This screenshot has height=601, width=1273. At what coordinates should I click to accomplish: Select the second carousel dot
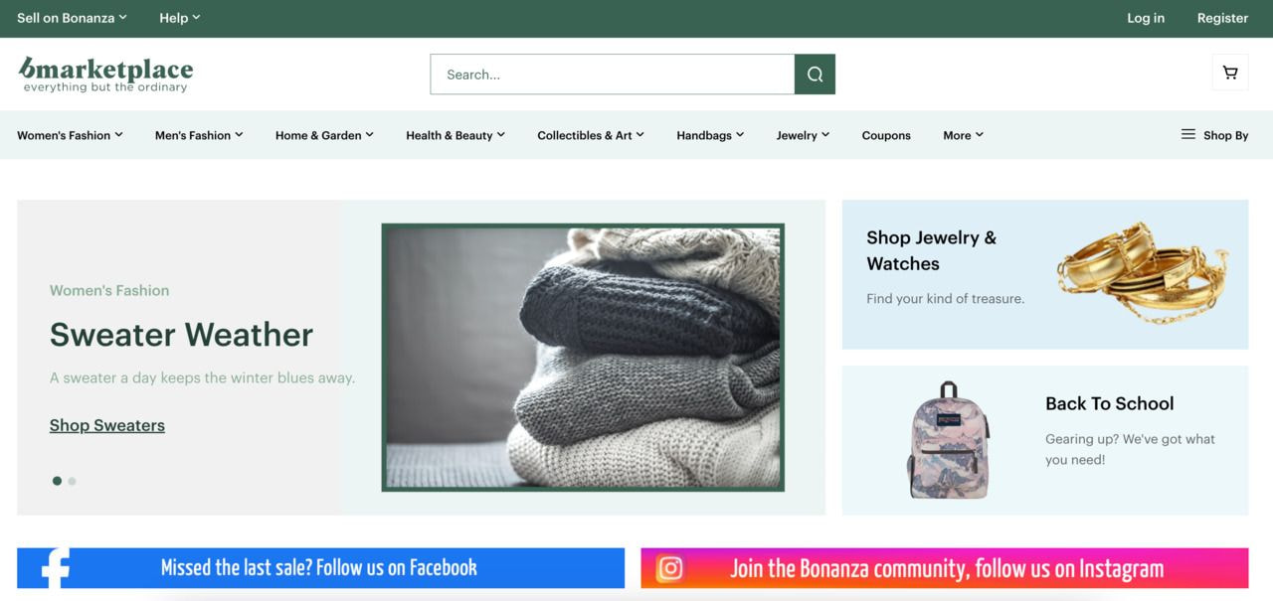(x=72, y=480)
